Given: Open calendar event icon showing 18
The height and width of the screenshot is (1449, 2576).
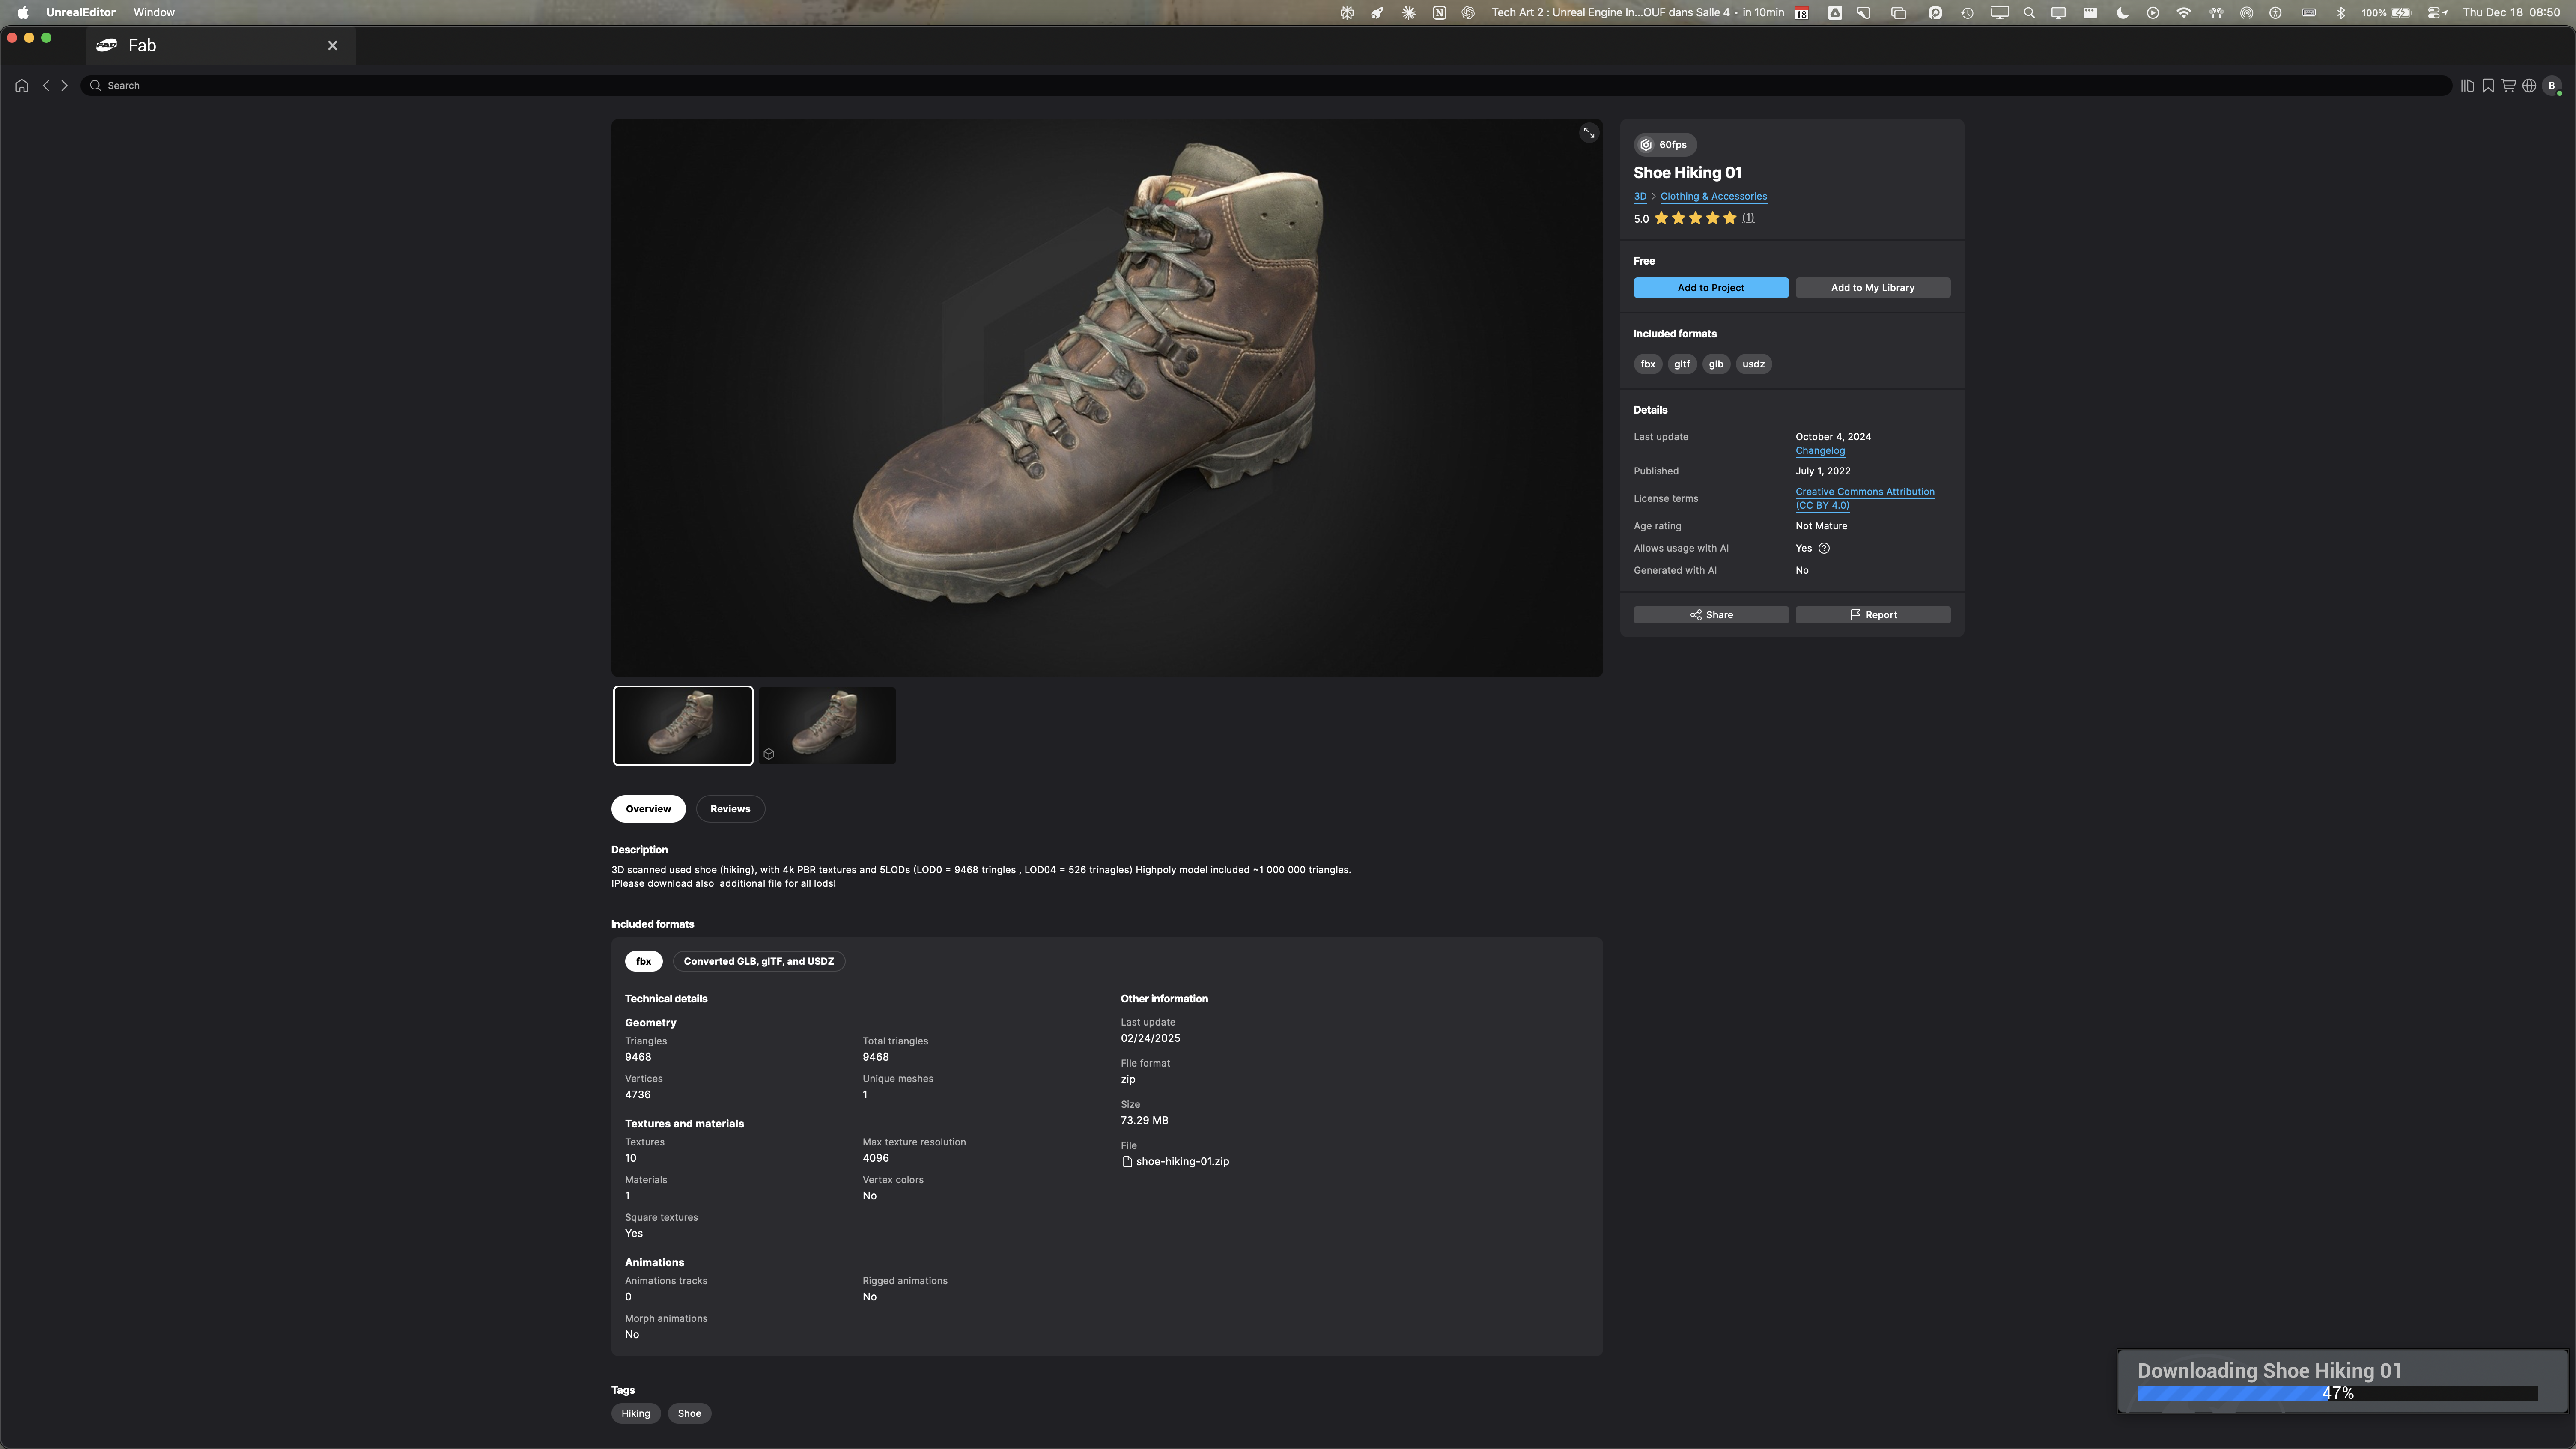Looking at the screenshot, I should 1802,13.
